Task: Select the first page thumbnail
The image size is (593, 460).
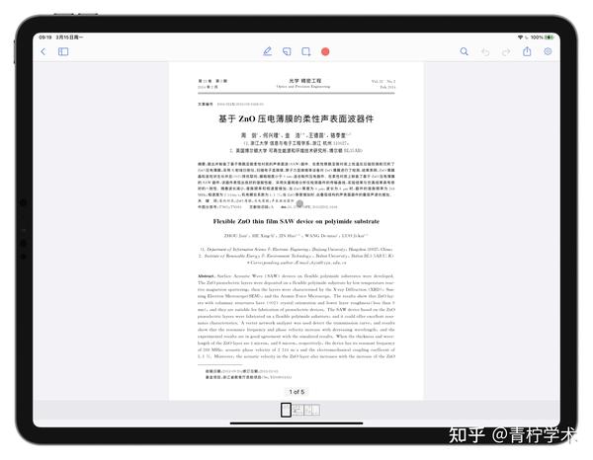Action: [x=286, y=410]
